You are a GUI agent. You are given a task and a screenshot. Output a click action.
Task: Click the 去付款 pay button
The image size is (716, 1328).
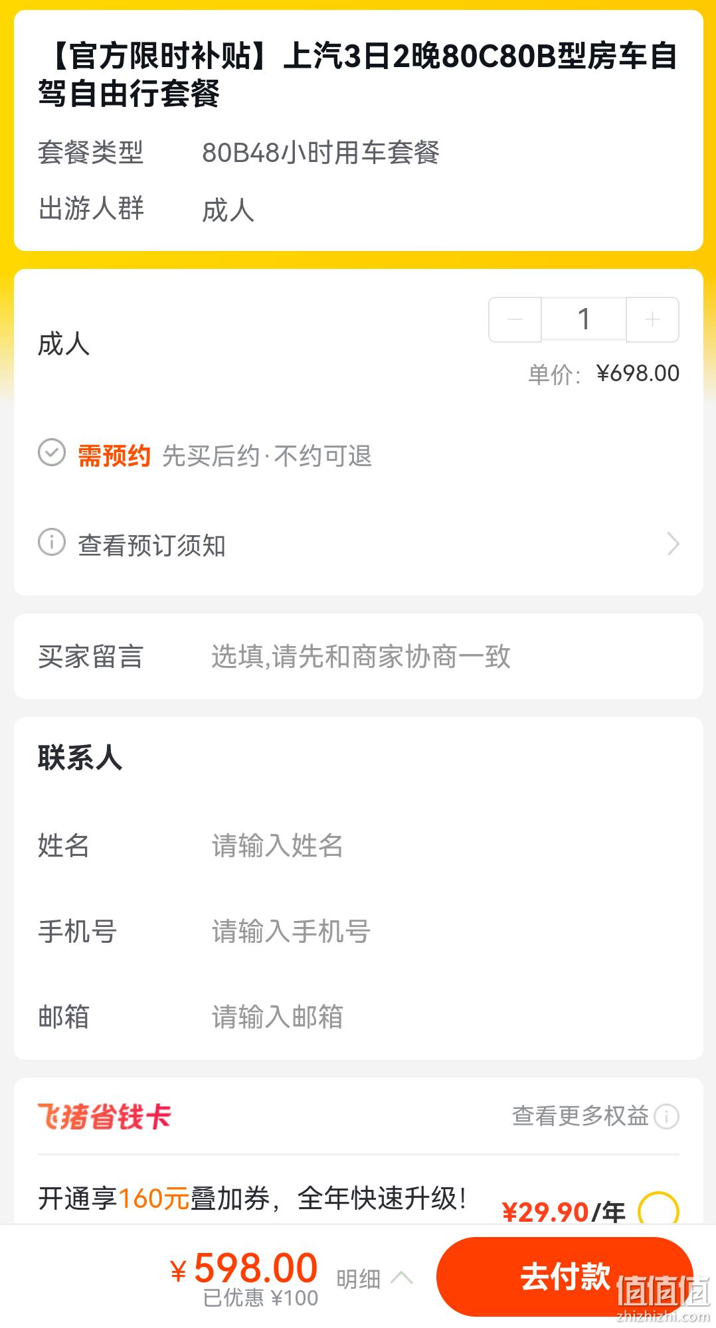pos(565,1277)
